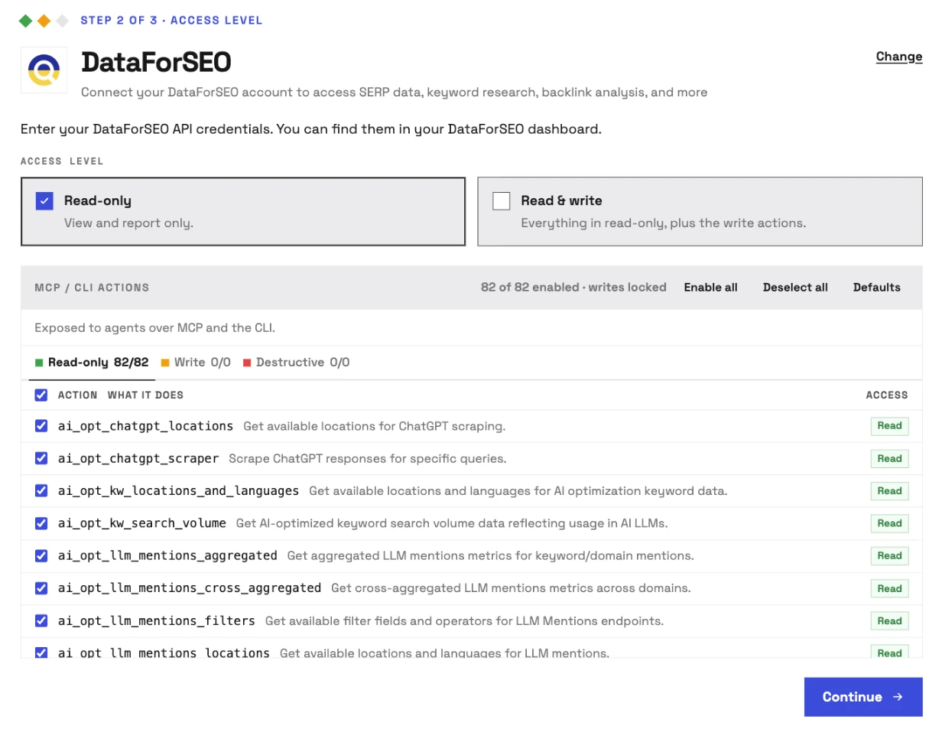Viewport: 942px width, 729px height.
Task: Toggle the select-all checkbox in ACTION header
Action: tap(41, 395)
